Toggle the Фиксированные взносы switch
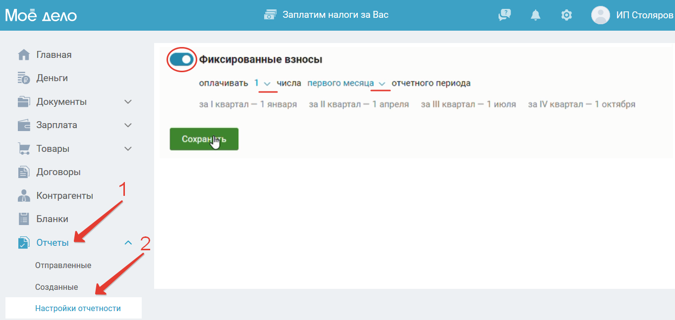This screenshot has height=320, width=675. point(181,59)
